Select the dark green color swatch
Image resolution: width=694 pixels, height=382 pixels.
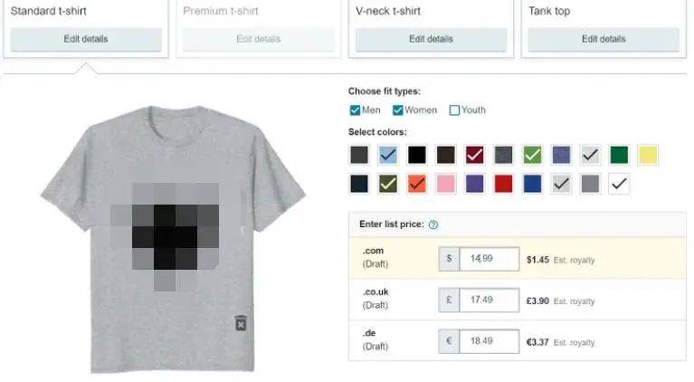tap(619, 156)
